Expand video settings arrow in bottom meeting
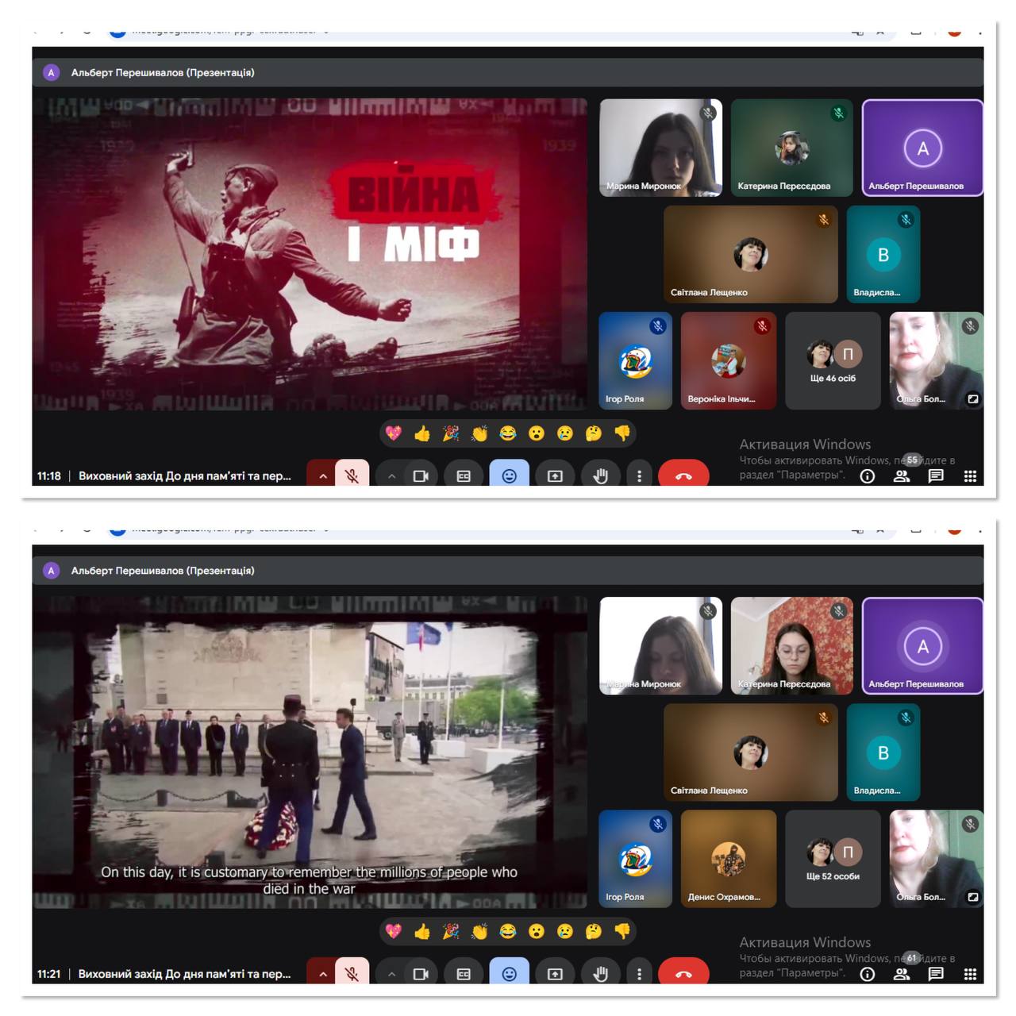Screen dimensions: 1016x1016 point(391,973)
